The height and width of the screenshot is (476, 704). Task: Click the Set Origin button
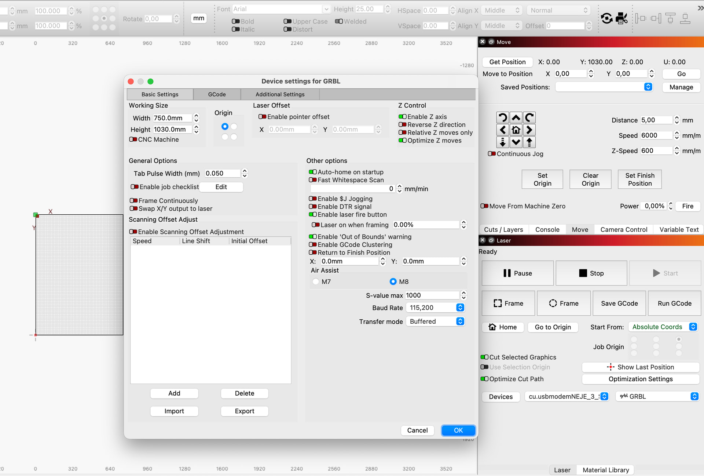coord(542,179)
